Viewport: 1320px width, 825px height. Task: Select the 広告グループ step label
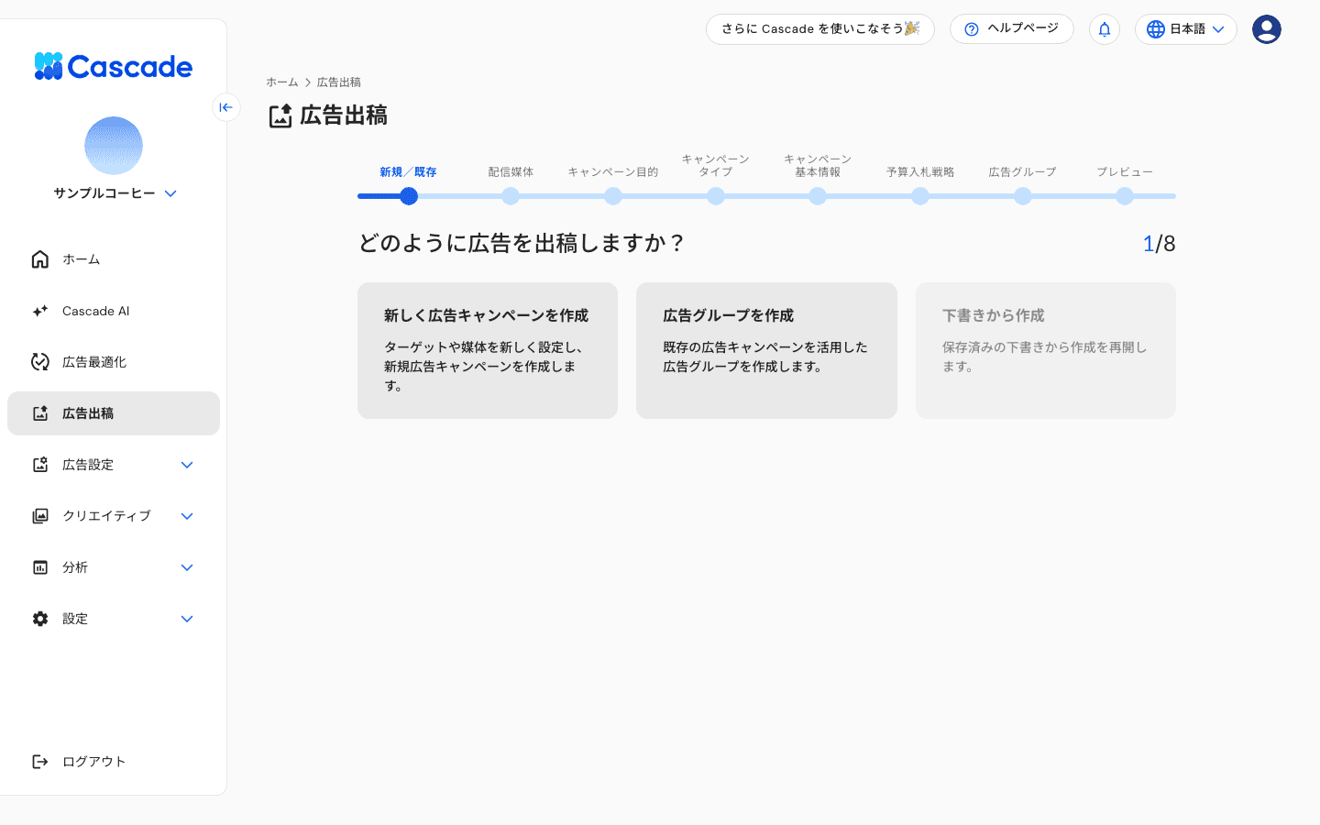pos(1023,172)
